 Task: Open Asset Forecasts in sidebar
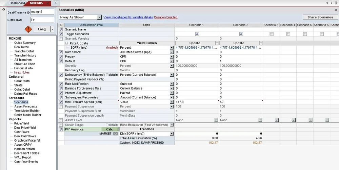tap(26, 106)
